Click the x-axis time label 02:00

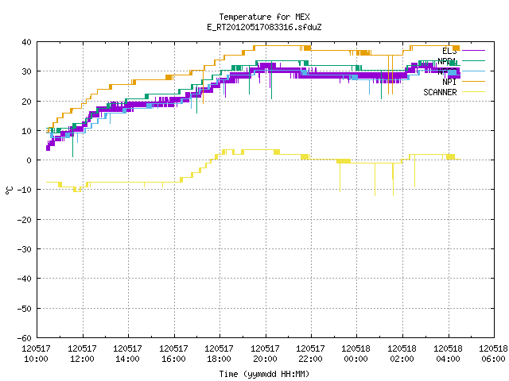[402, 359]
